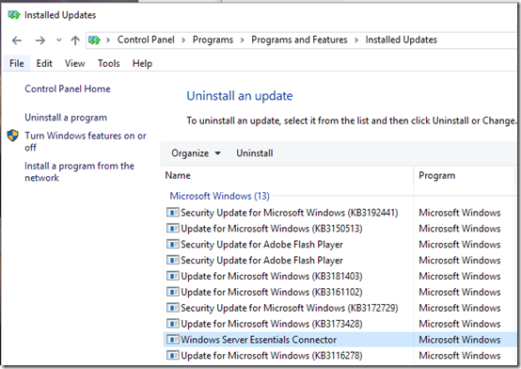521x369 pixels.
Task: Click icon of Update KB3161102
Action: pyautogui.click(x=173, y=292)
